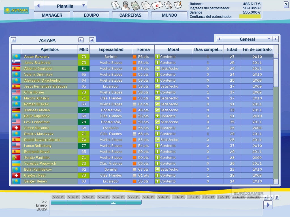Sort by the Forma column header
The width and height of the screenshot is (290, 217).
(143, 49)
